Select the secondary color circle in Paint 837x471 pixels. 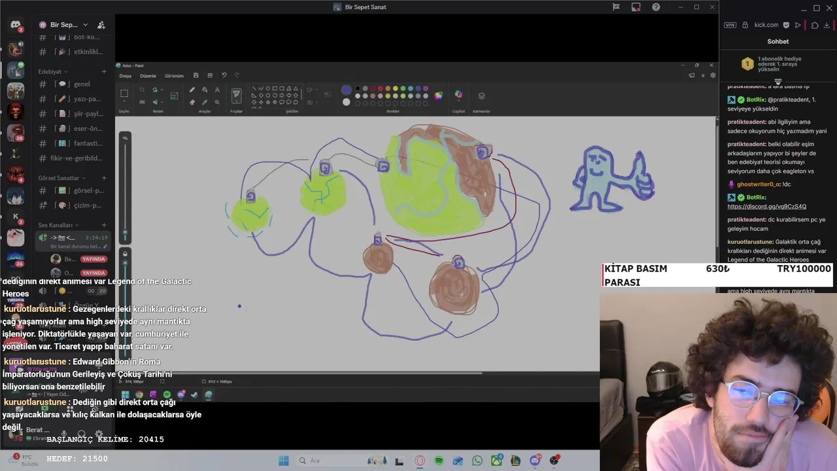pos(347,102)
